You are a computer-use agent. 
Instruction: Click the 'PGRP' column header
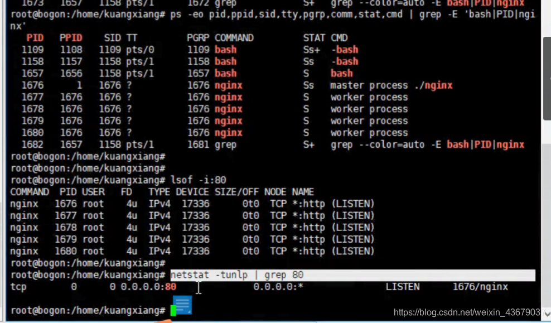click(x=198, y=38)
